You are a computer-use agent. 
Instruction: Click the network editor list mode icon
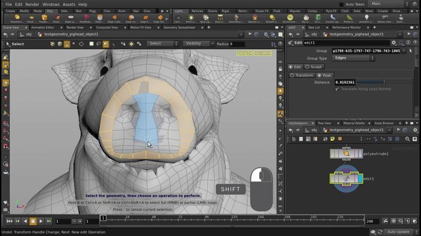pyautogui.click(x=294, y=139)
